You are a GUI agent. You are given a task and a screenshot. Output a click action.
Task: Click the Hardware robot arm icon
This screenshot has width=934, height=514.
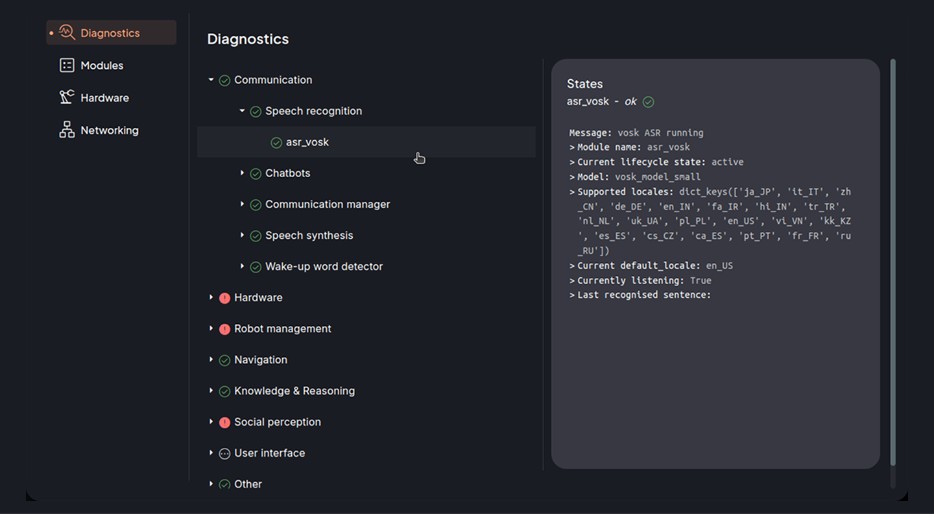pos(67,97)
